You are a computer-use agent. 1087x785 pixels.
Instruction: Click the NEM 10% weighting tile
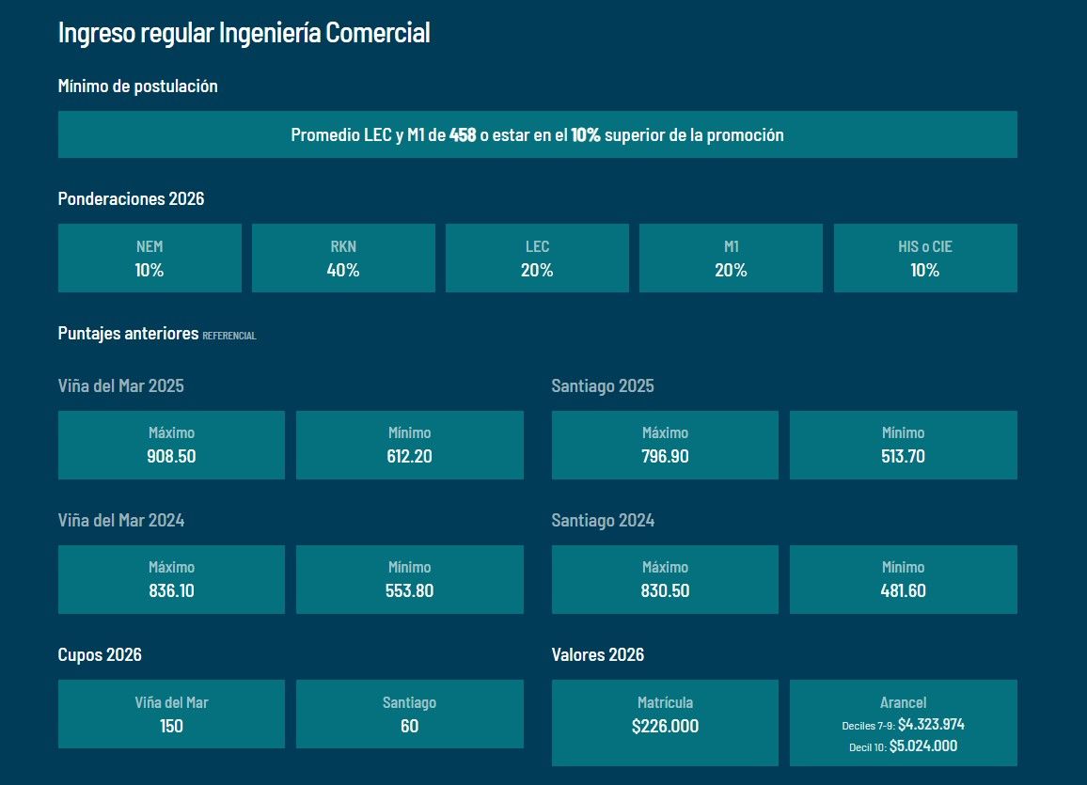150,259
